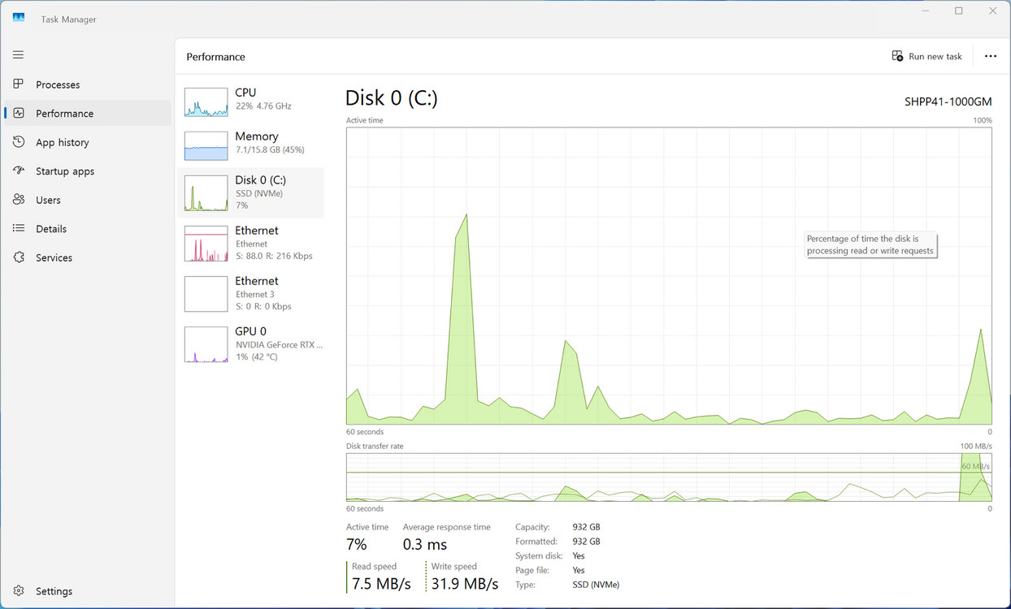Viewport: 1011px width, 609px height.
Task: Select the Performance tab in sidebar
Action: point(64,114)
